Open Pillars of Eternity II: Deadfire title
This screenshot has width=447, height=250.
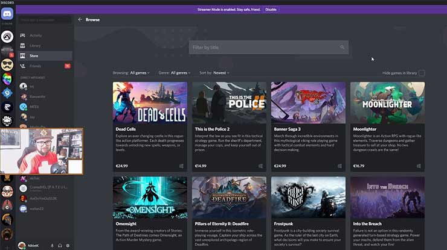coord(222,224)
